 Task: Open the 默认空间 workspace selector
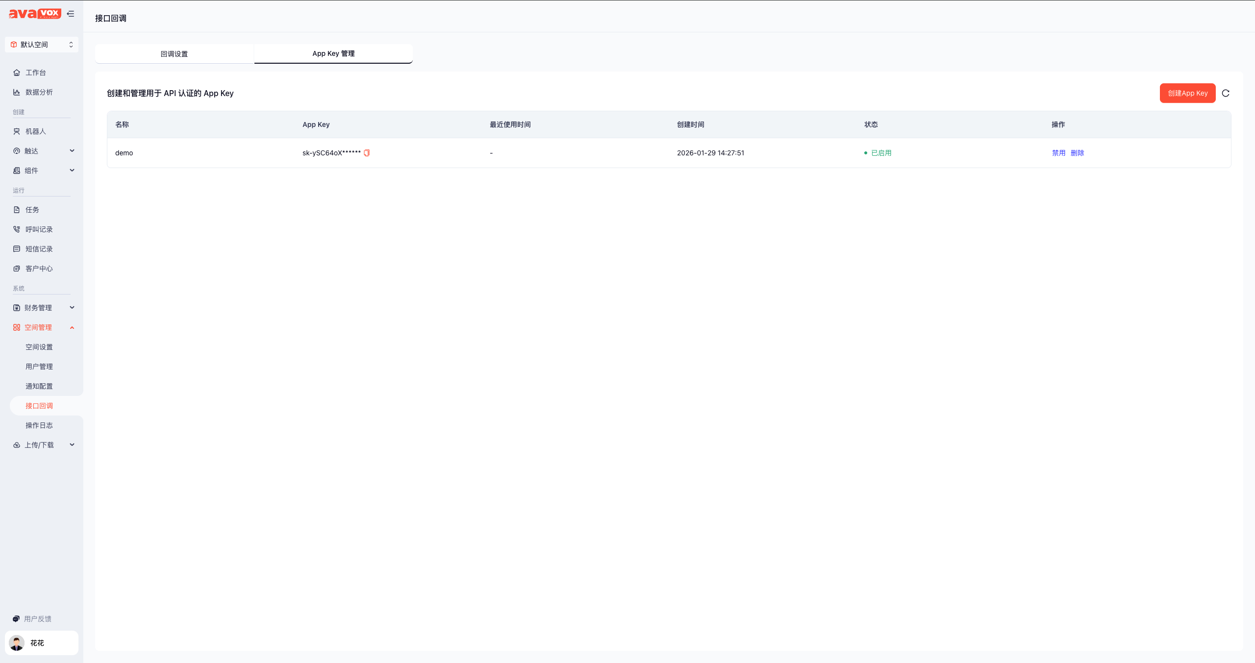[x=42, y=45]
